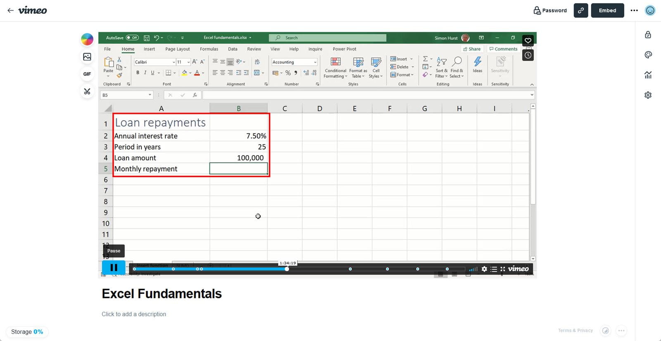Pause the video with the player pause button
The image size is (661, 341).
click(x=114, y=268)
